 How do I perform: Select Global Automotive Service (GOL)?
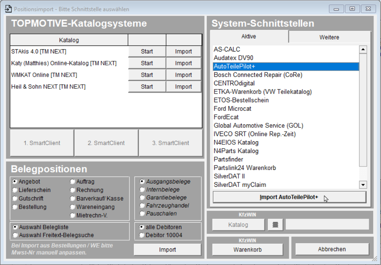click(286, 126)
